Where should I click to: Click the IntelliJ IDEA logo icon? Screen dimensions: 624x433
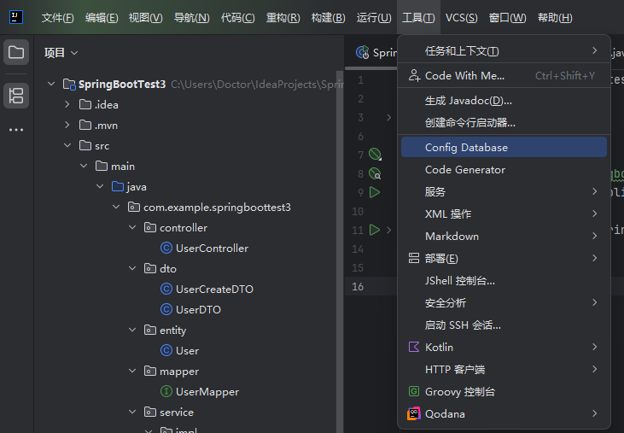click(x=16, y=17)
